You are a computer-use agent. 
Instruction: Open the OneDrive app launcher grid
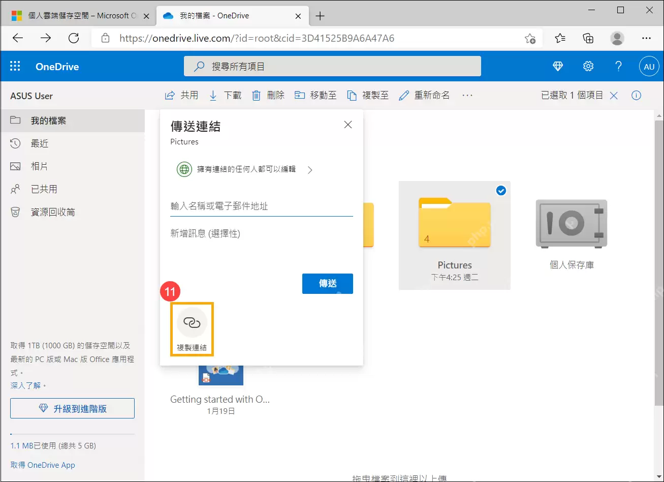(x=15, y=66)
